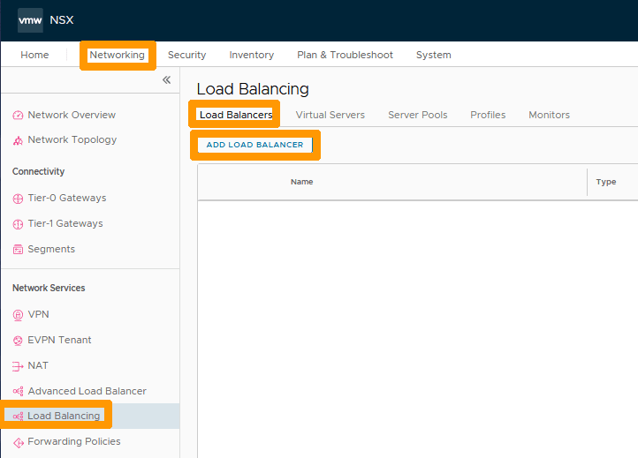Open Network Overview in sidebar
This screenshot has height=458, width=638.
point(72,115)
